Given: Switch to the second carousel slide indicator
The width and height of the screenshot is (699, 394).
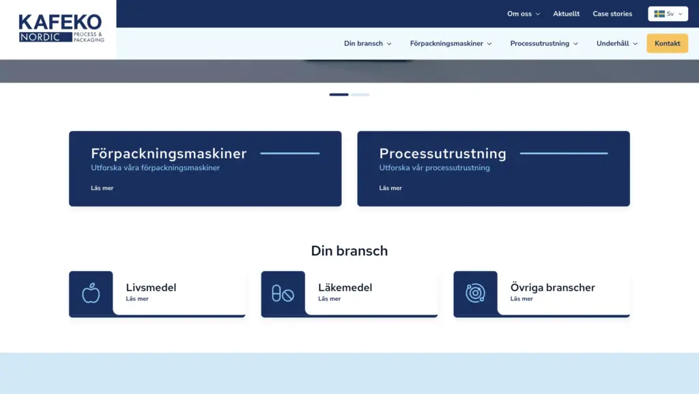Looking at the screenshot, I should (360, 94).
